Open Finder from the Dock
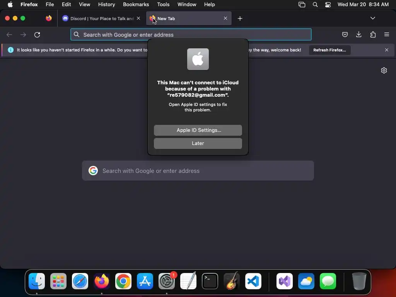 click(x=37, y=281)
